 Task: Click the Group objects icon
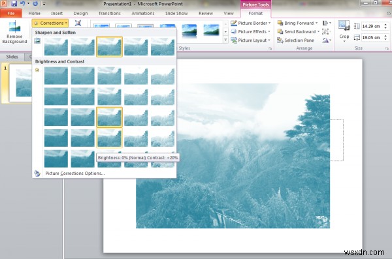coord(326,32)
